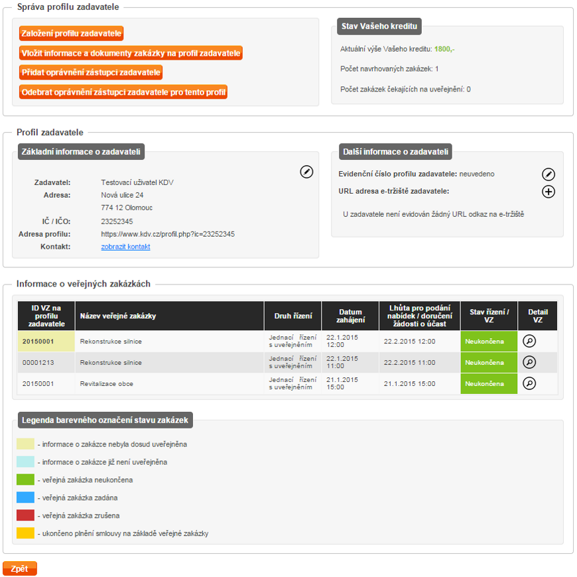
Task: Click profile address URL kdv.cz text
Action: coord(168,234)
